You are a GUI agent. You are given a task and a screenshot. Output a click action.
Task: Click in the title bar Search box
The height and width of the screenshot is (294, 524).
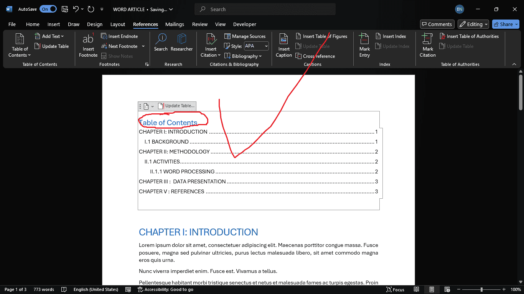pos(265,9)
